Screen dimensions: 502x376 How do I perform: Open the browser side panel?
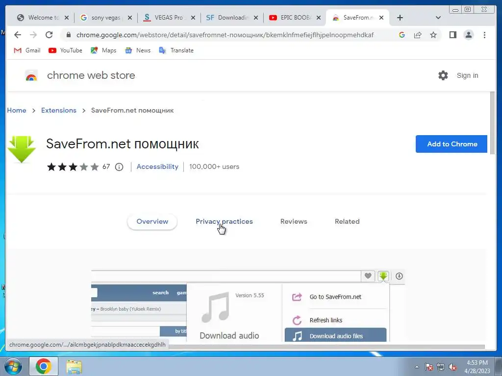(x=452, y=35)
